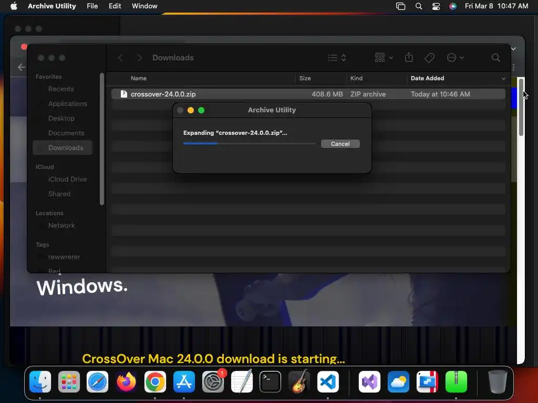Open the Apple menu
The image size is (538, 403).
click(x=14, y=6)
